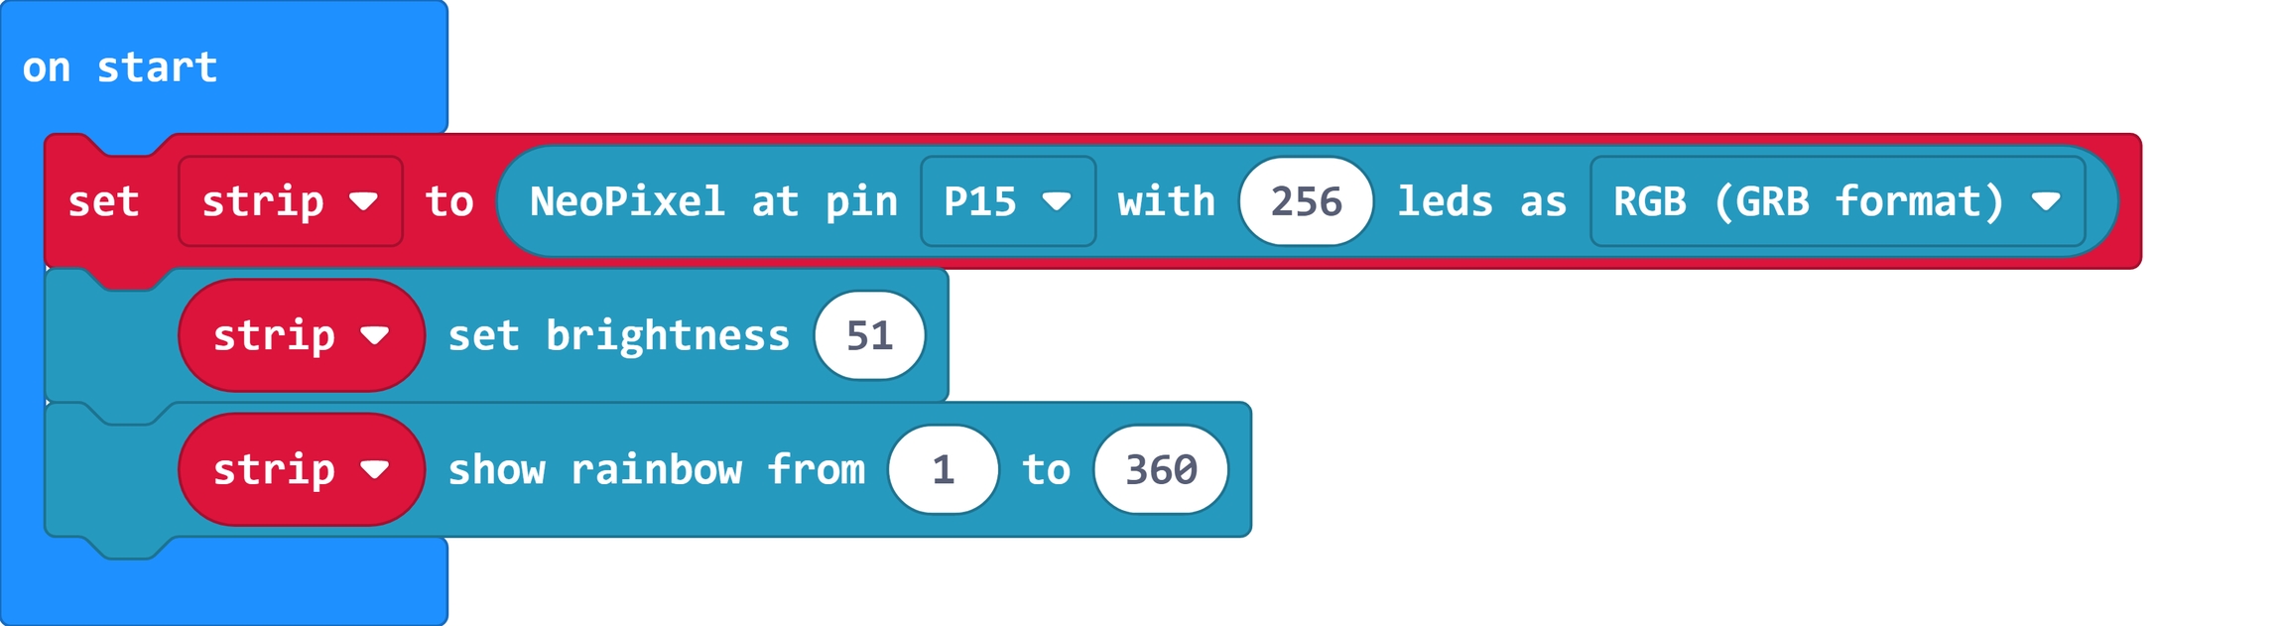Select the NeoPixel at pin block label
Screen dimensions: 2286x626
[x=713, y=201]
